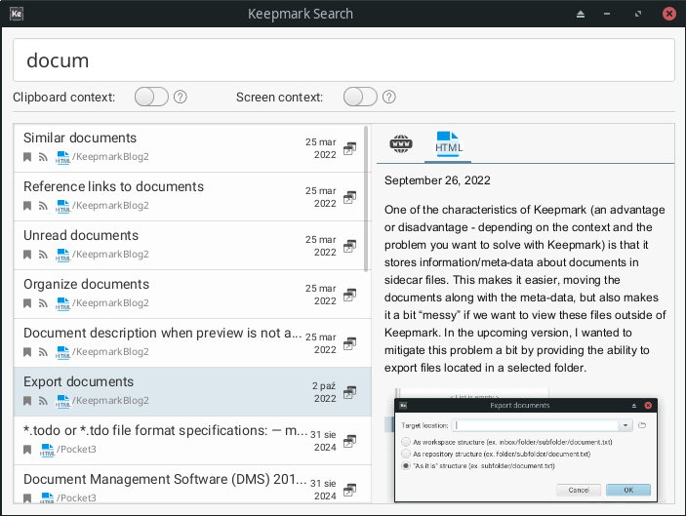This screenshot has height=516, width=686.
Task: Click RSS feed icon under 'Similar documents'
Action: click(x=43, y=157)
